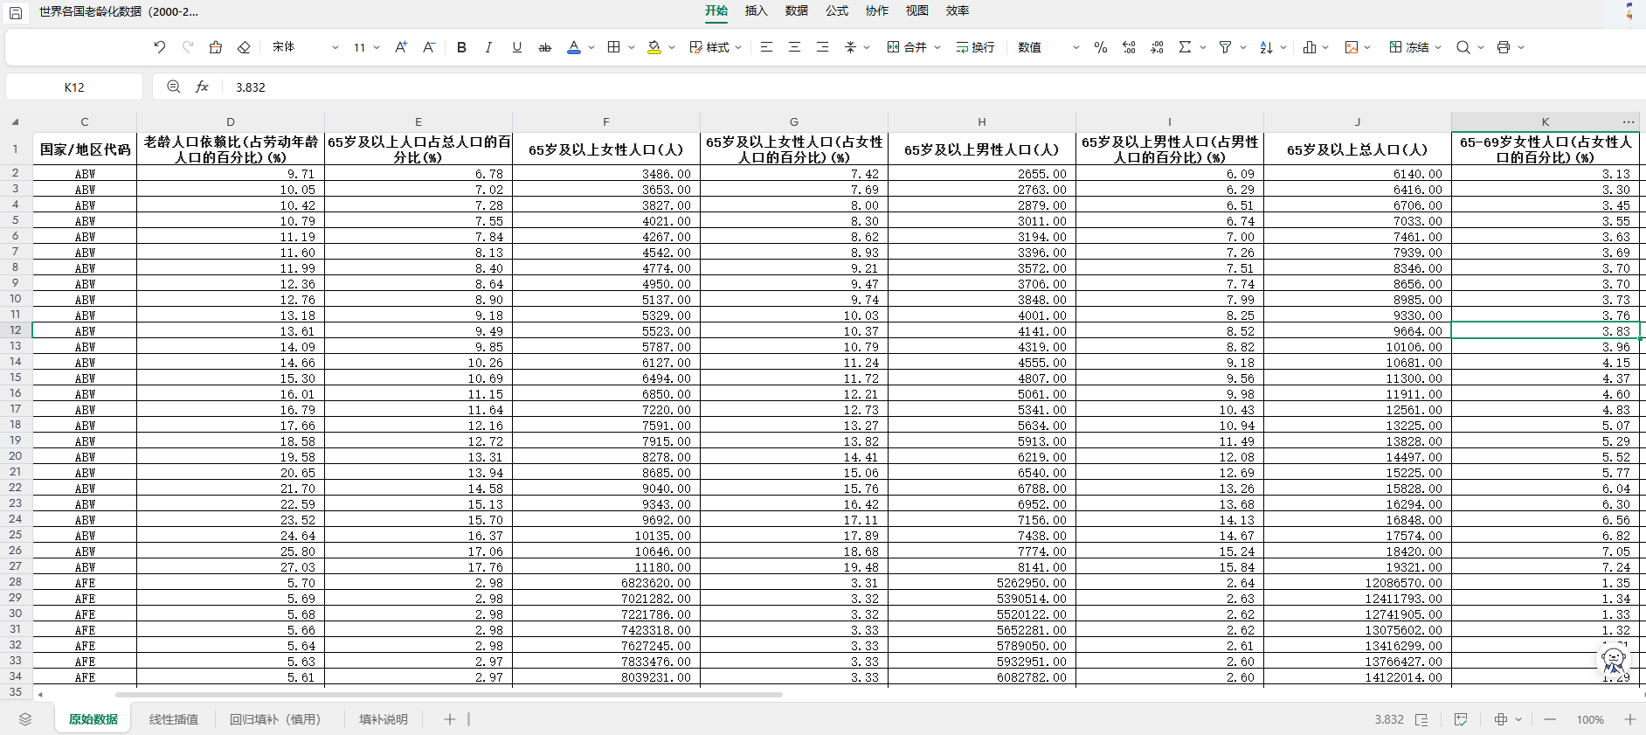Click the filter funnel icon

1225,47
